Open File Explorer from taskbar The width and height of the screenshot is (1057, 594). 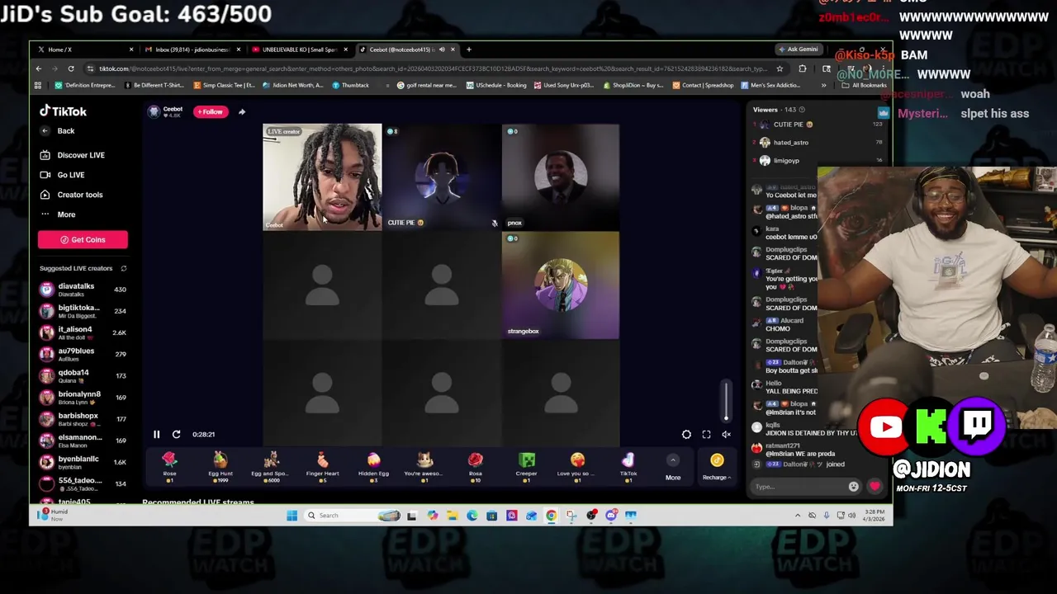pyautogui.click(x=452, y=516)
